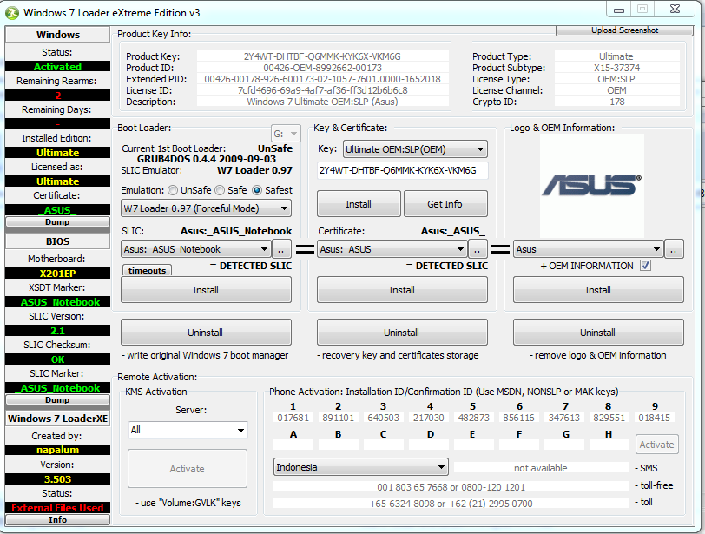Click the External Files Used status label
This screenshot has width=705, height=534.
(x=57, y=507)
